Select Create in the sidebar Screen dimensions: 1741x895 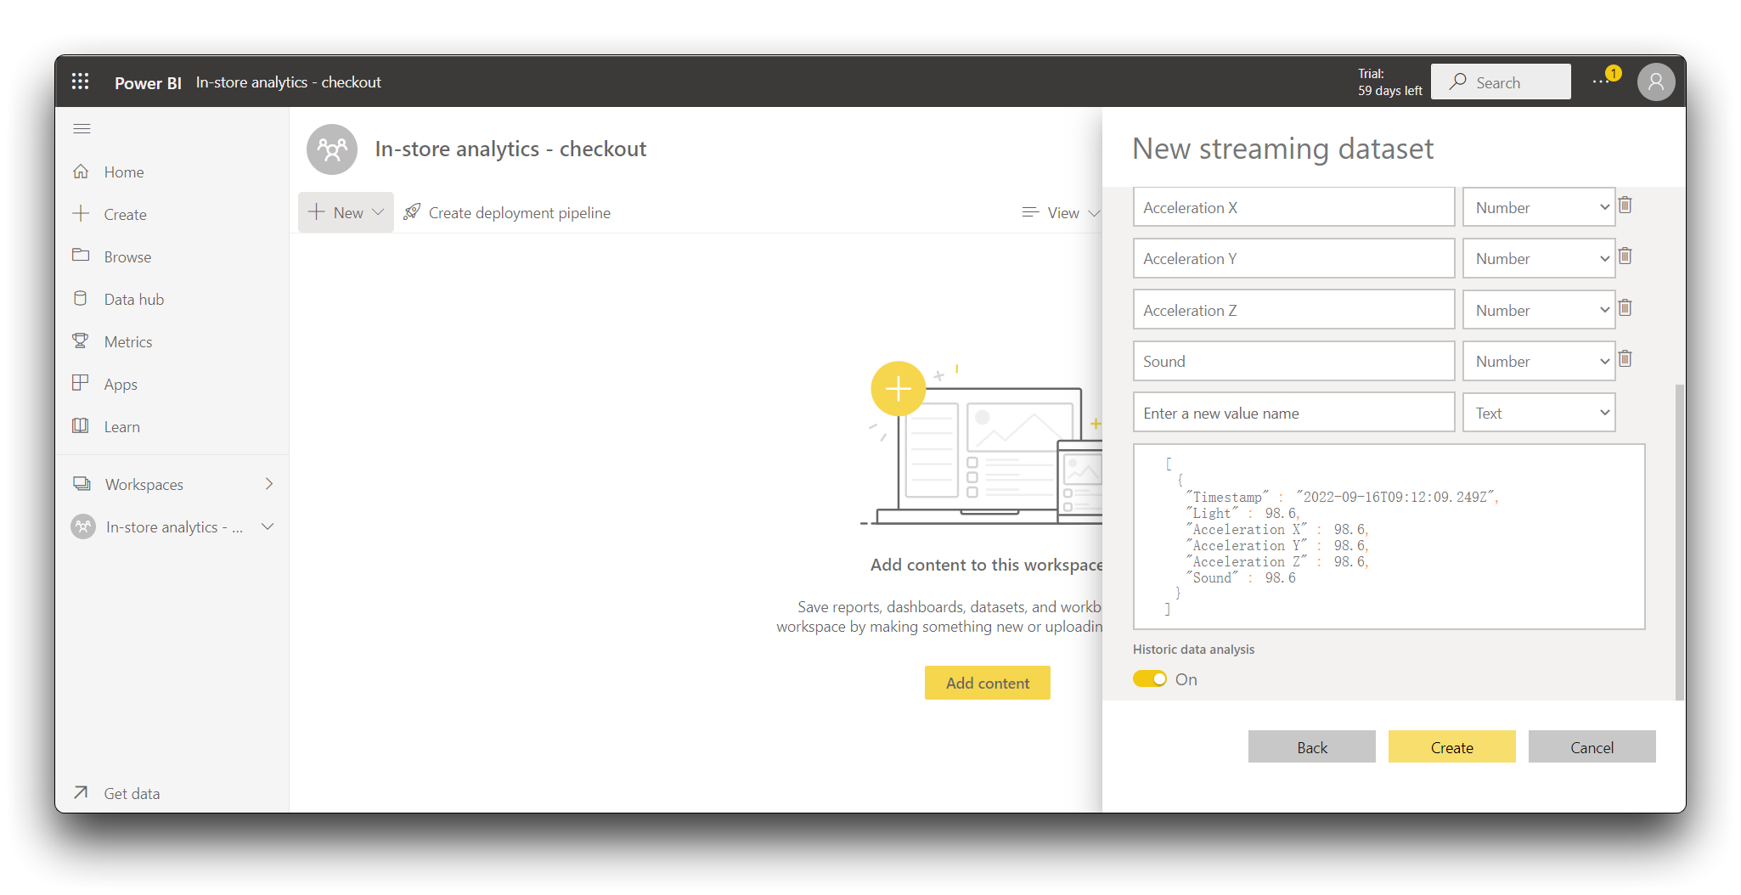pyautogui.click(x=125, y=214)
